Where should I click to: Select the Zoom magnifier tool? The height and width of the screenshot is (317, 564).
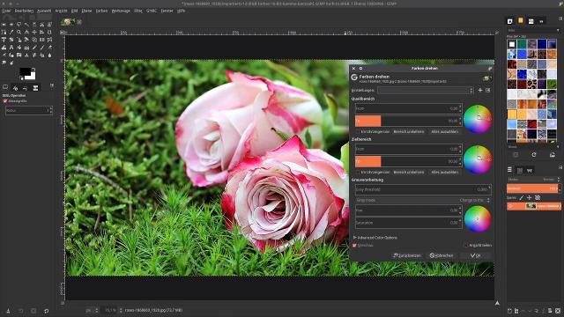click(19, 32)
